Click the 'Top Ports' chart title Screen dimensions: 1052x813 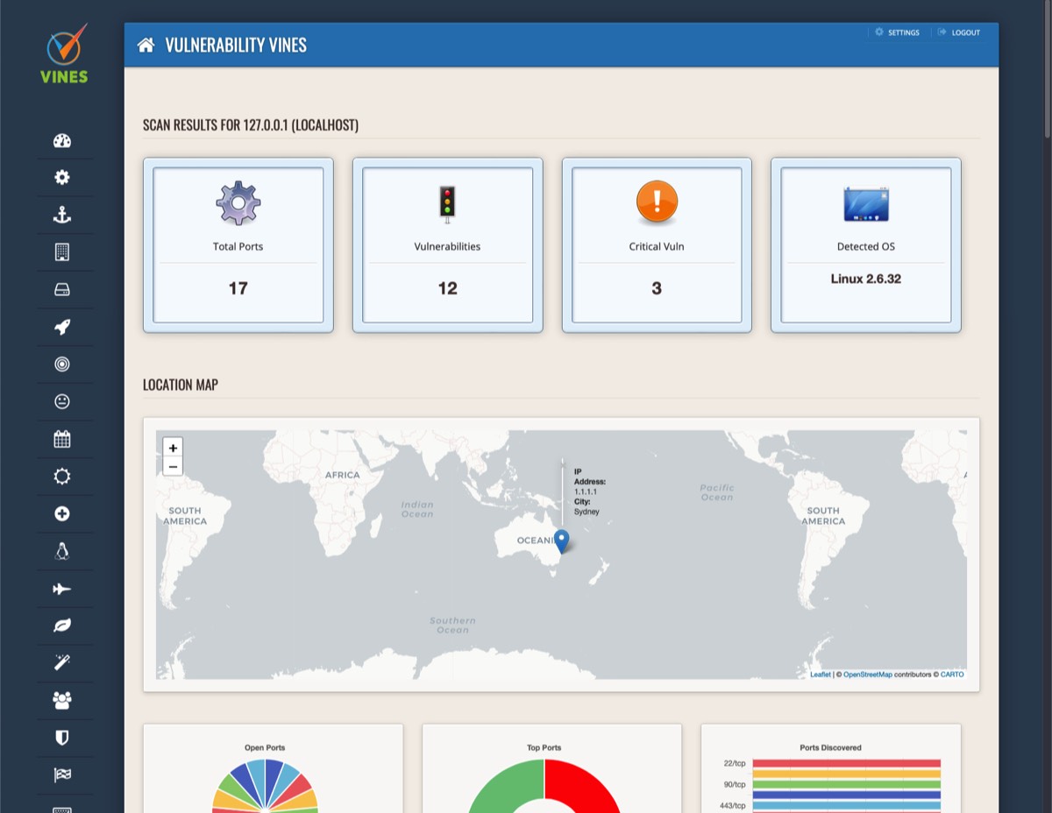[x=544, y=747]
